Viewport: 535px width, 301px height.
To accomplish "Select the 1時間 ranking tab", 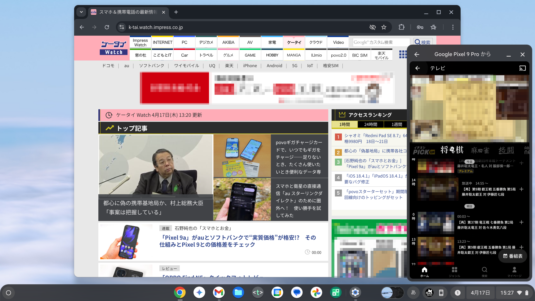I will pyautogui.click(x=345, y=125).
